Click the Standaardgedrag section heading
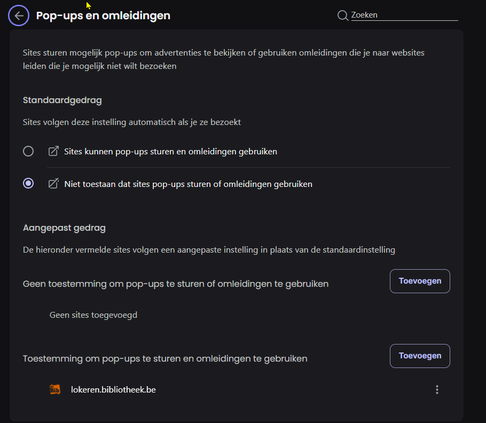This screenshot has width=486, height=423. click(62, 100)
